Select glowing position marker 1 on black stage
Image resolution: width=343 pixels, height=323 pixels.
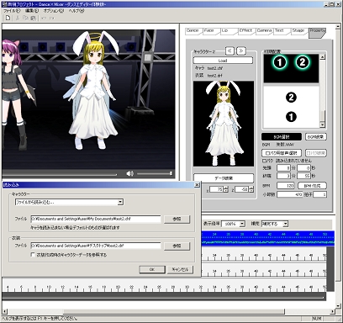[x=280, y=62]
